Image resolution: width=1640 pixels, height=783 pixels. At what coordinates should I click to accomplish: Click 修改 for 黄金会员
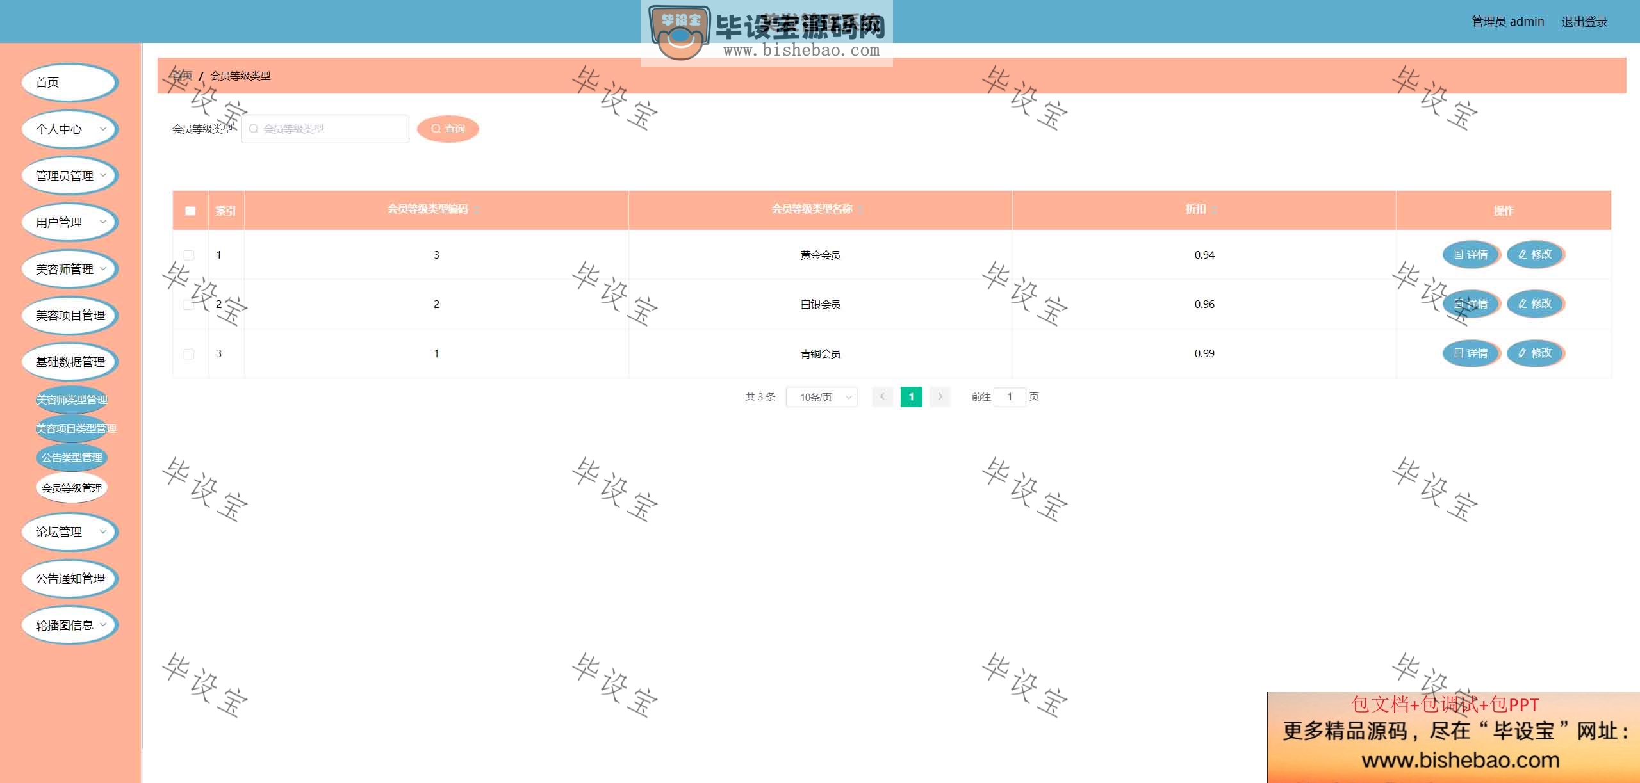(x=1536, y=254)
